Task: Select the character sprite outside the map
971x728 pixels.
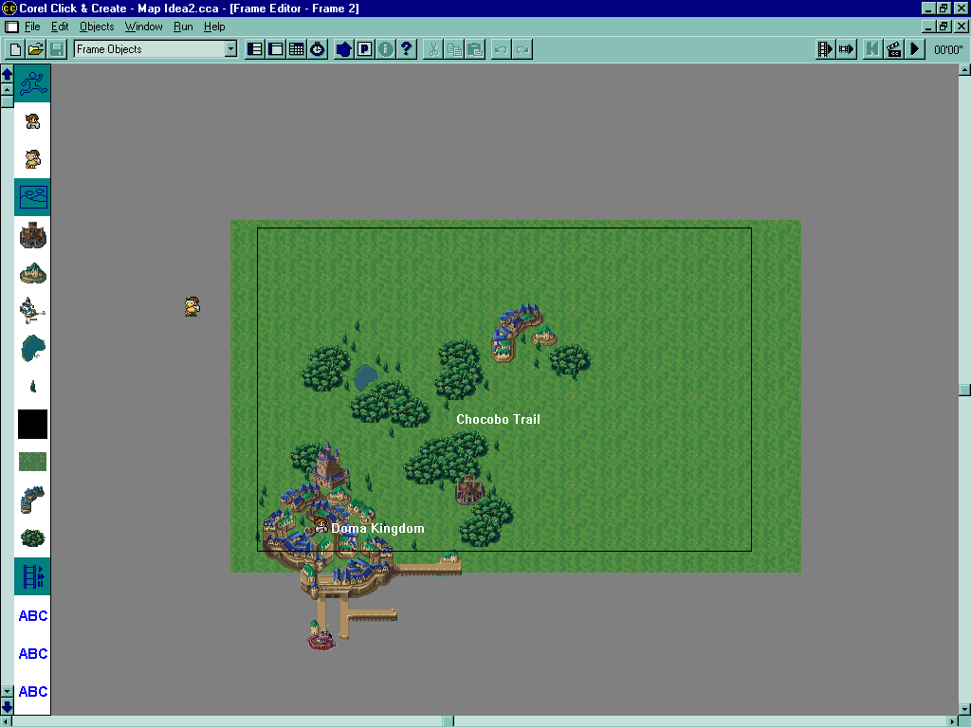Action: tap(192, 306)
